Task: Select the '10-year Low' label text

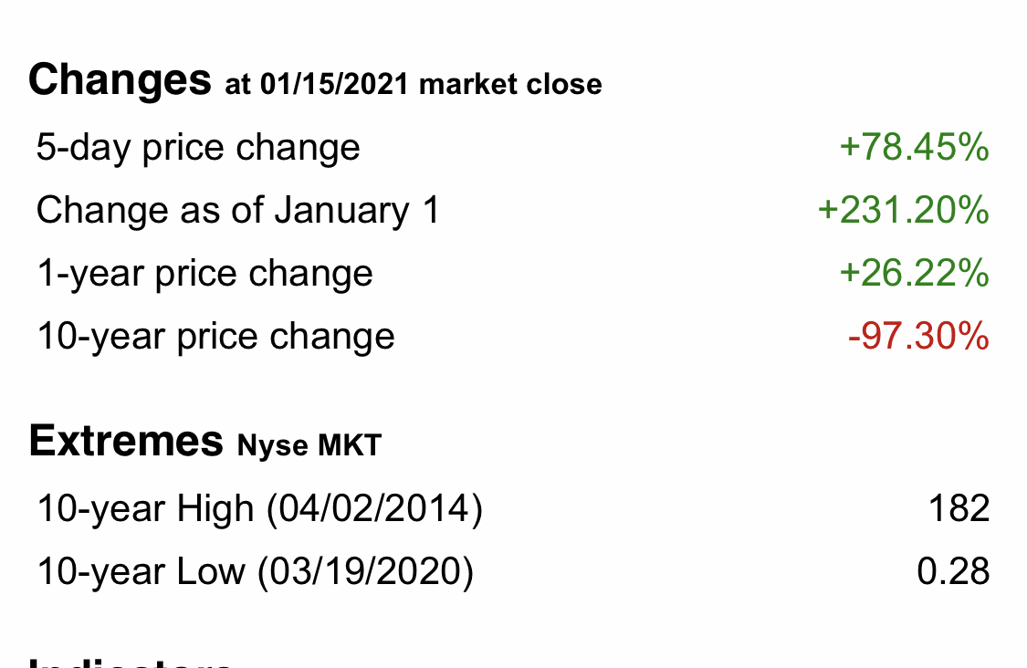Action: tap(141, 571)
